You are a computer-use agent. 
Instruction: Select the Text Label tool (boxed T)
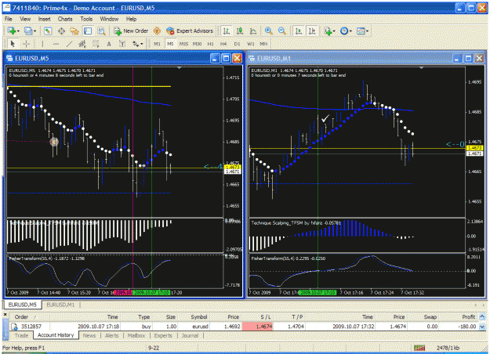pos(122,44)
